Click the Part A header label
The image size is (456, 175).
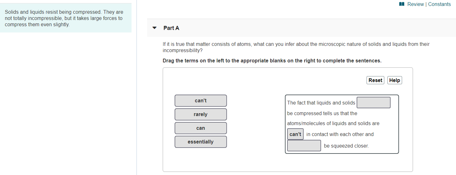171,28
